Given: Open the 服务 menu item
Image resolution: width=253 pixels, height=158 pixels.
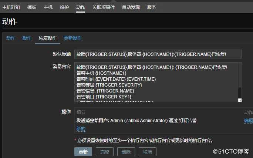Looking at the screenshot, I should [x=152, y=7].
